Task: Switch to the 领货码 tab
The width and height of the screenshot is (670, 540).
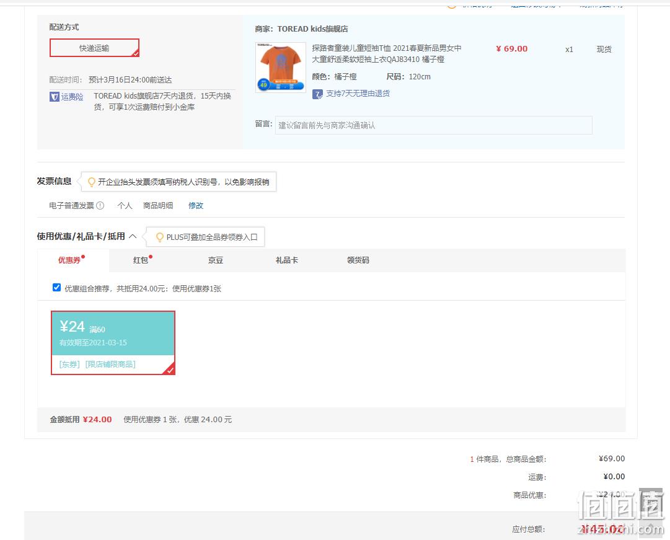Action: click(x=358, y=260)
